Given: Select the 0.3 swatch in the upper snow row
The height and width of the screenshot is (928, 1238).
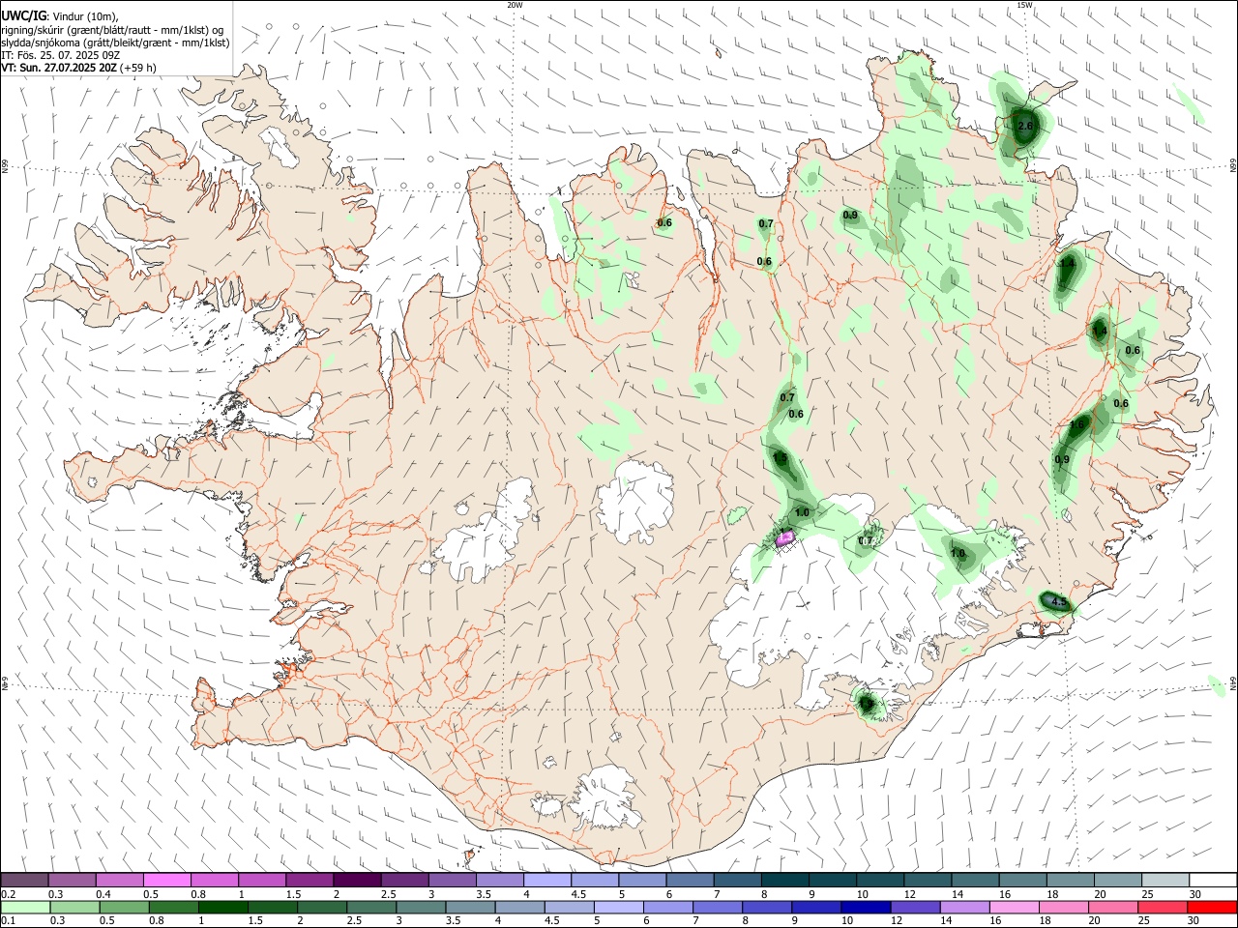Looking at the screenshot, I should coord(73,881).
